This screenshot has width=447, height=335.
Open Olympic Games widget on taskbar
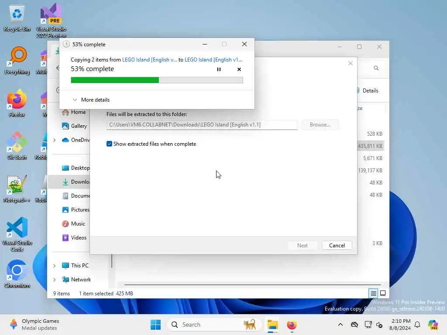tap(34, 325)
